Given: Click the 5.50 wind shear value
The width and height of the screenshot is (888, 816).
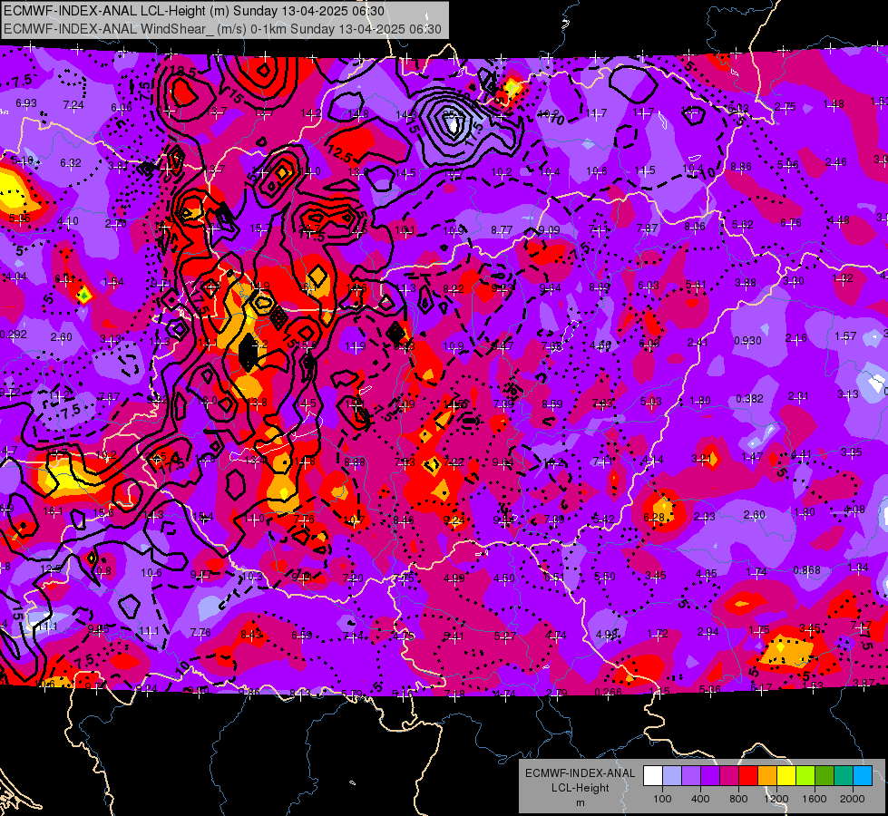Looking at the screenshot, I should coord(605,577).
